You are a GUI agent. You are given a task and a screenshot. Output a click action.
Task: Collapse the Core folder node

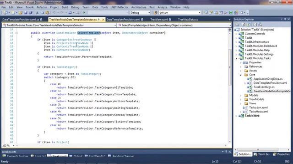click(x=241, y=75)
